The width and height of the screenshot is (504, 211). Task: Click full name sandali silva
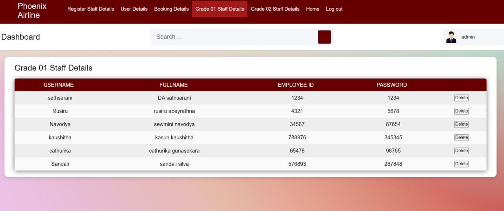coord(174,164)
